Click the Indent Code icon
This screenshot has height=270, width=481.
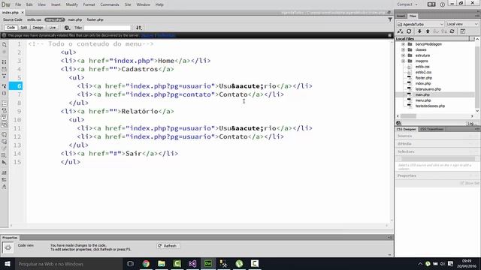coord(5,172)
